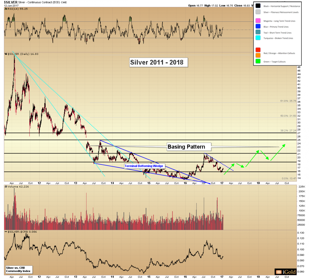
Task: Click the 'Silver vs. CRB Commodity Index' label
Action: 18,269
